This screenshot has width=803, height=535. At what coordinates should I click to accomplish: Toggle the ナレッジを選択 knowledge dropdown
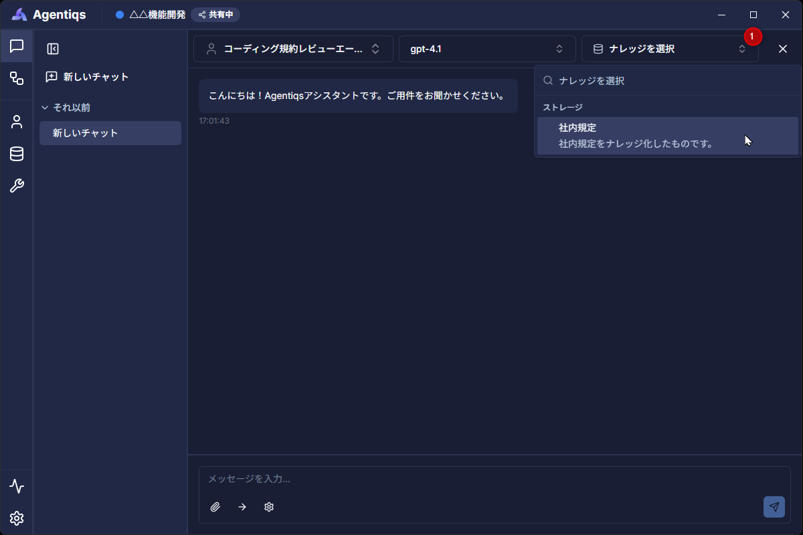click(669, 49)
